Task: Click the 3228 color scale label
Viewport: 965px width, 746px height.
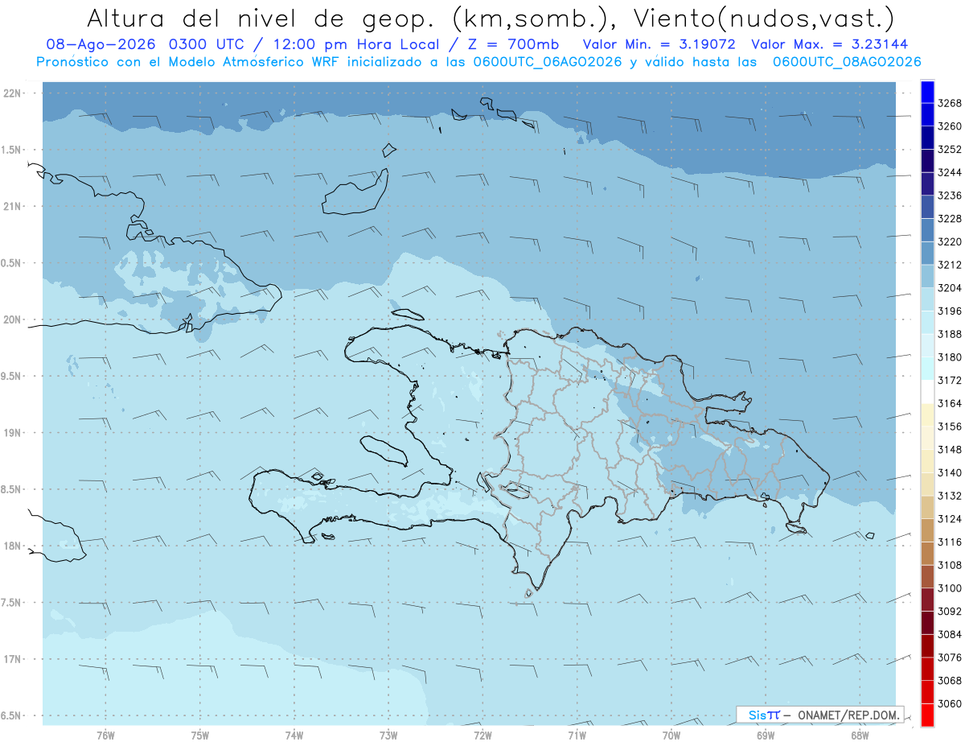Action: coord(950,219)
